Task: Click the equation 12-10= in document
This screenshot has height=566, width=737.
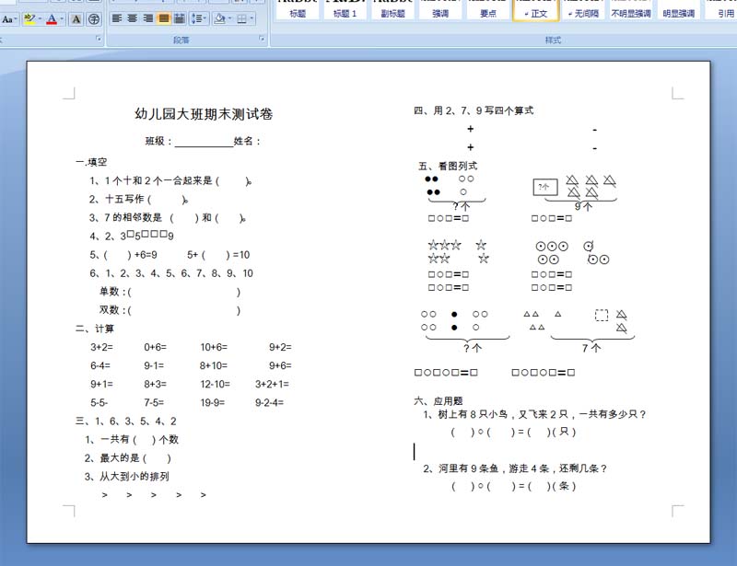Action: click(216, 384)
